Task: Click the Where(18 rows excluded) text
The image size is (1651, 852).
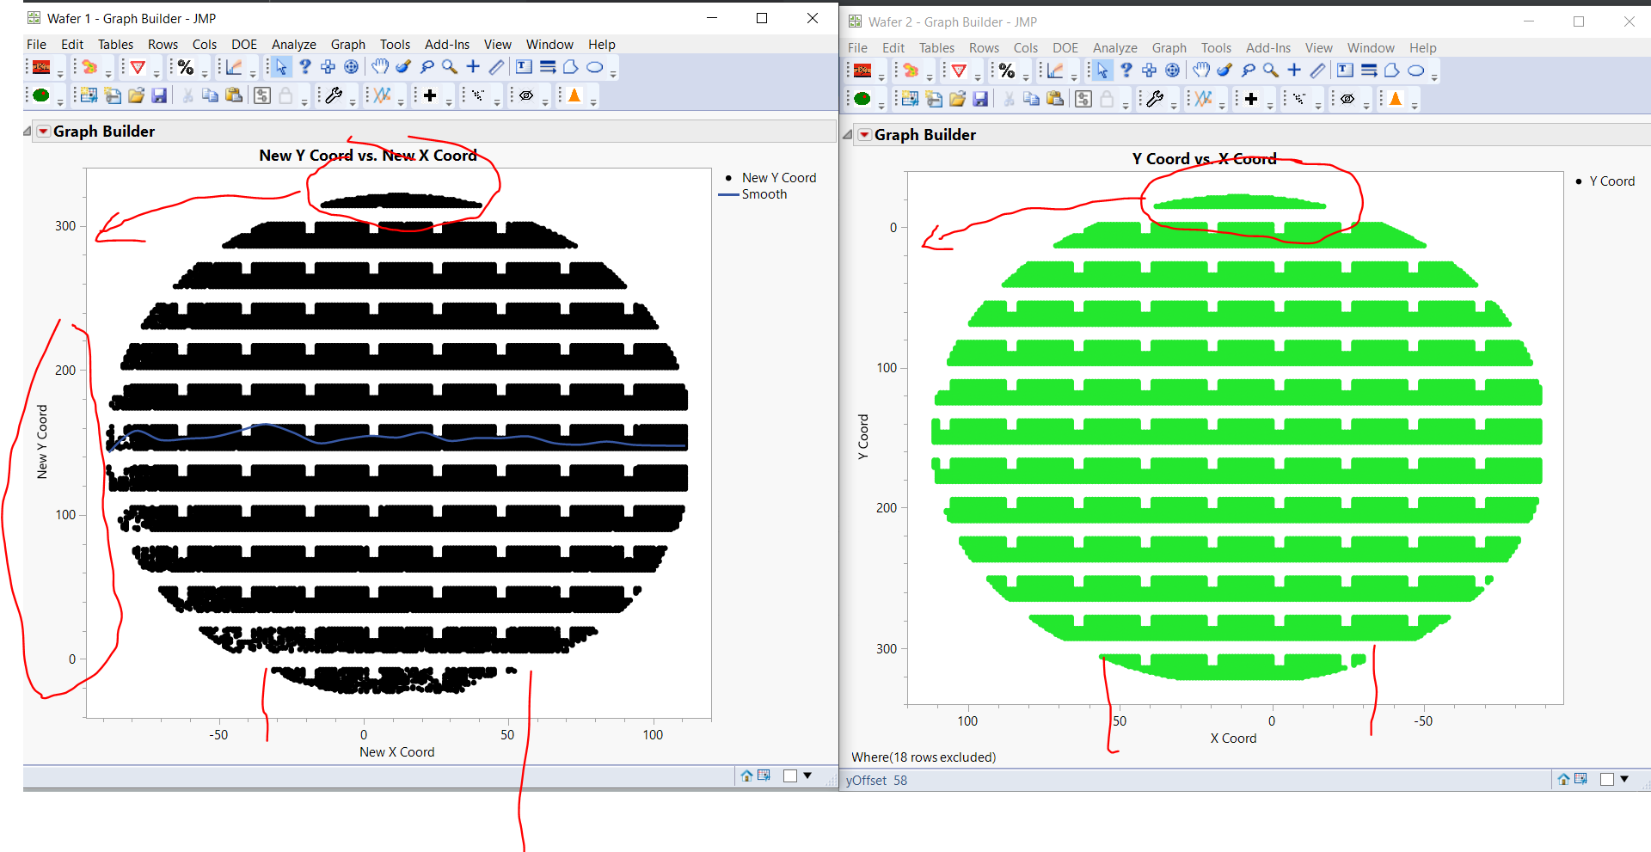Action: pyautogui.click(x=923, y=757)
